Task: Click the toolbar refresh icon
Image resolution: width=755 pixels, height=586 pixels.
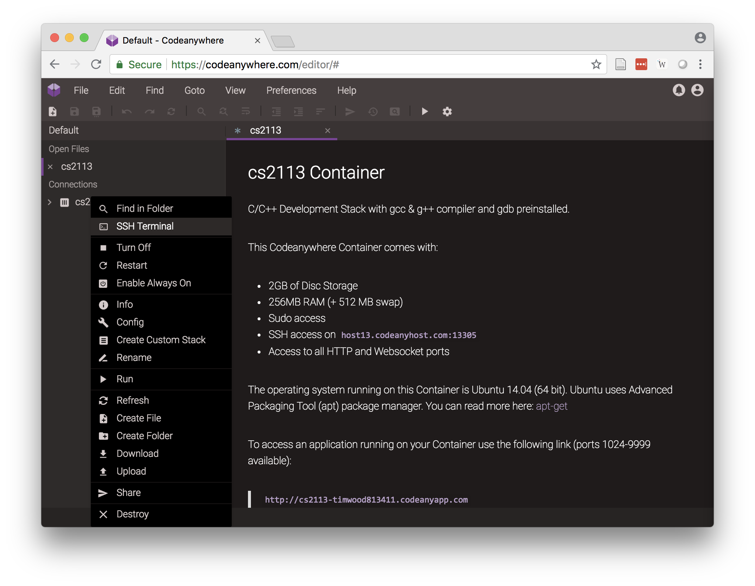Action: tap(171, 111)
